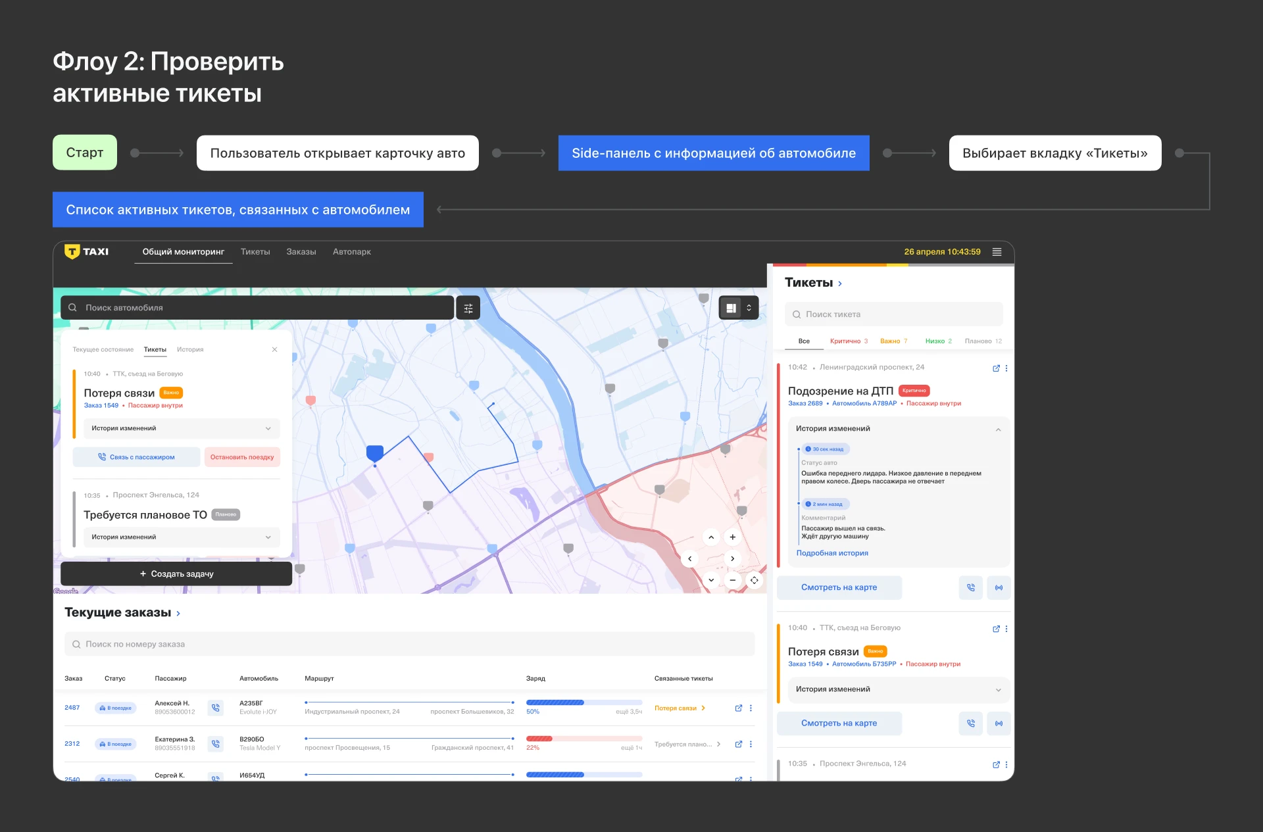Filter tickets by Планово
Screen dimensions: 1263x832
pyautogui.click(x=983, y=341)
